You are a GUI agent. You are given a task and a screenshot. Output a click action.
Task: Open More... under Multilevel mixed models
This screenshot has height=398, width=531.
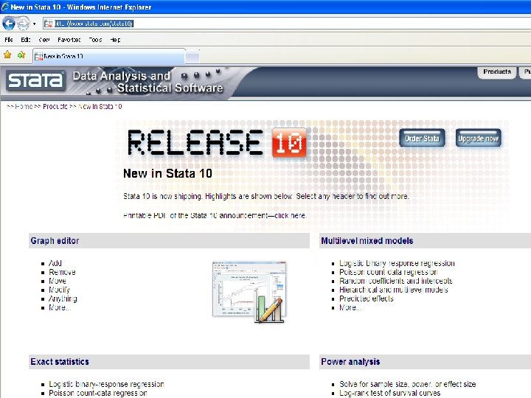tap(350, 307)
